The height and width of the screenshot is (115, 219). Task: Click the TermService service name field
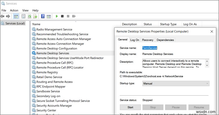(x=150, y=48)
